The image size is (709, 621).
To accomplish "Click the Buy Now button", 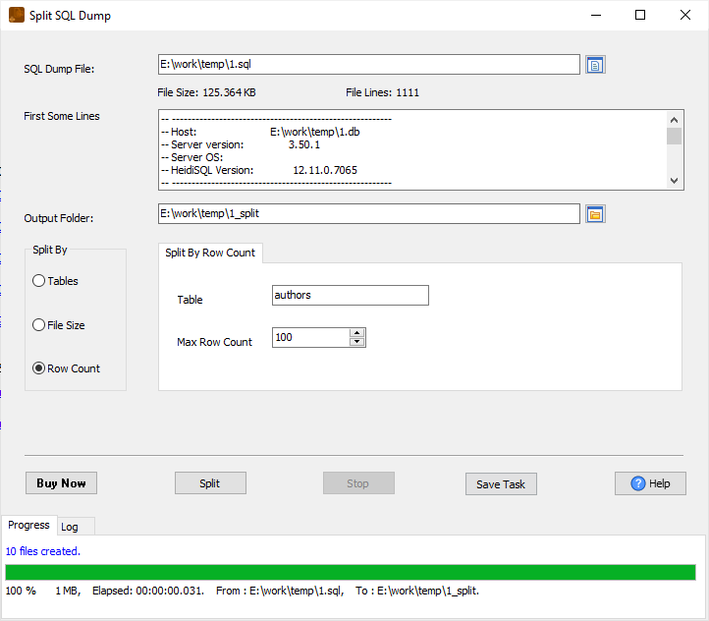I will tap(61, 483).
